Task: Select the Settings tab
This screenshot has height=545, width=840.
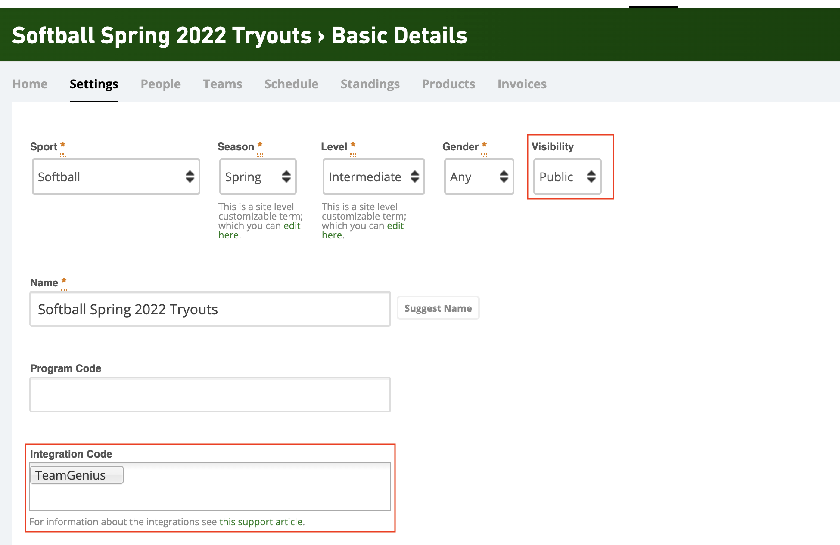Action: pyautogui.click(x=94, y=84)
